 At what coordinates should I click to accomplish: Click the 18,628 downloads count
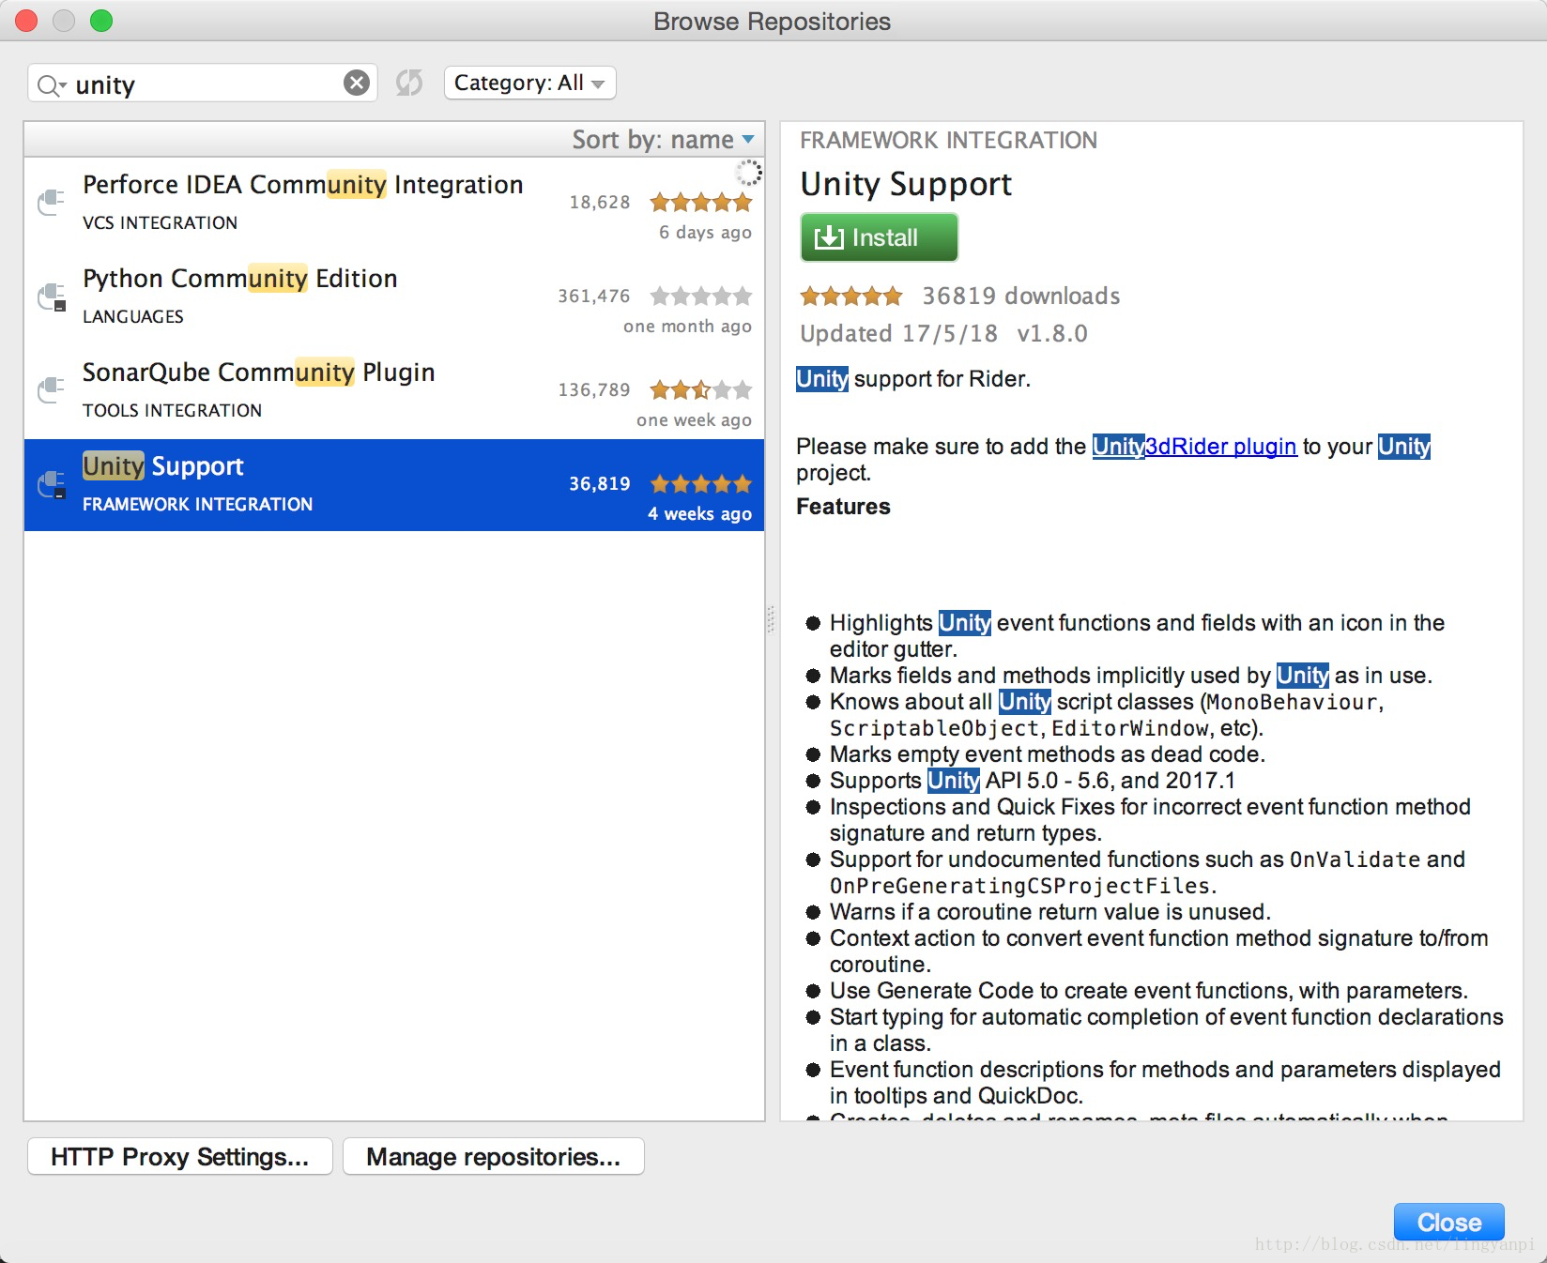point(600,202)
